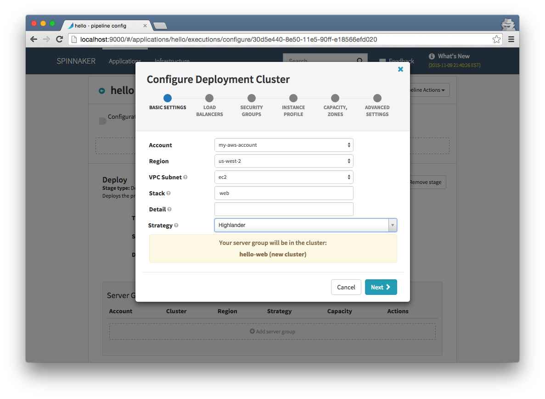This screenshot has height=399, width=545.
Task: Select the Instance Profile wizard step
Action: pyautogui.click(x=293, y=105)
